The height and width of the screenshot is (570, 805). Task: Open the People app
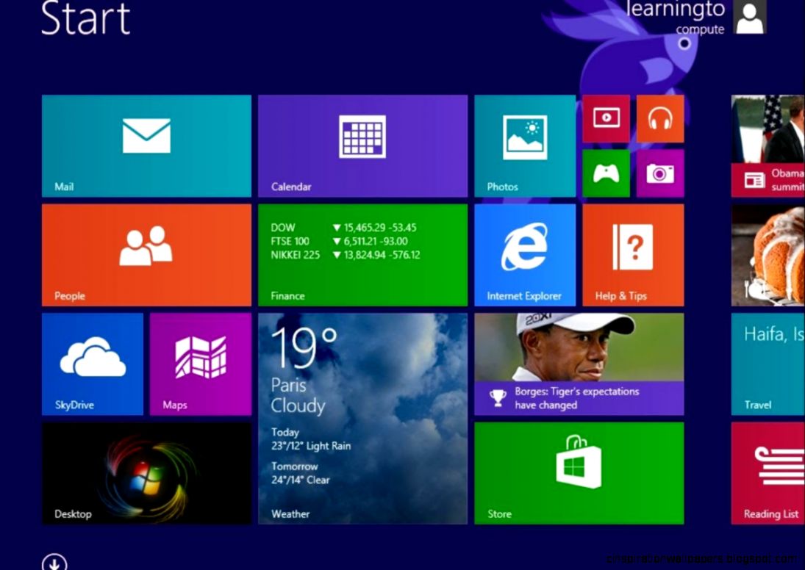tap(146, 253)
